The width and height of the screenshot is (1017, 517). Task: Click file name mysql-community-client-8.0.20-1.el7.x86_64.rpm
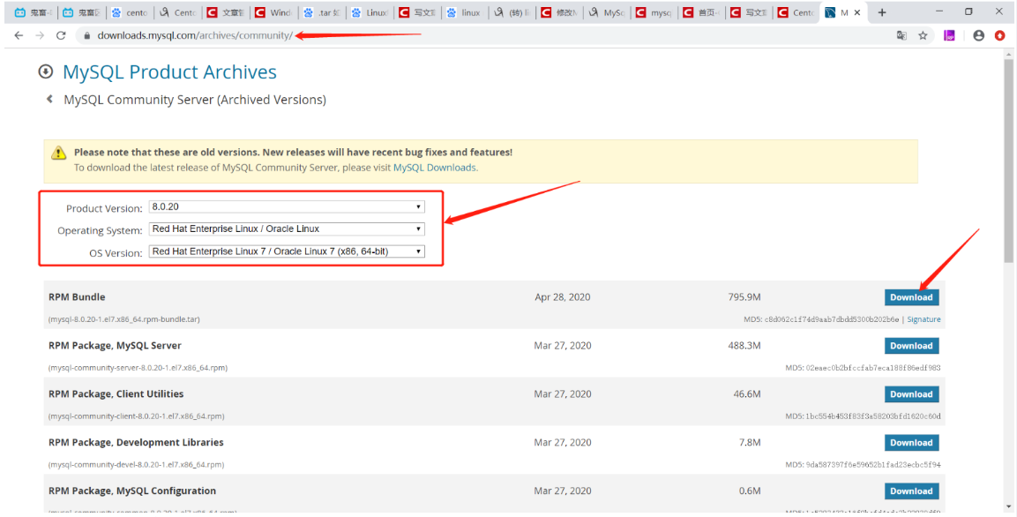pyautogui.click(x=136, y=416)
